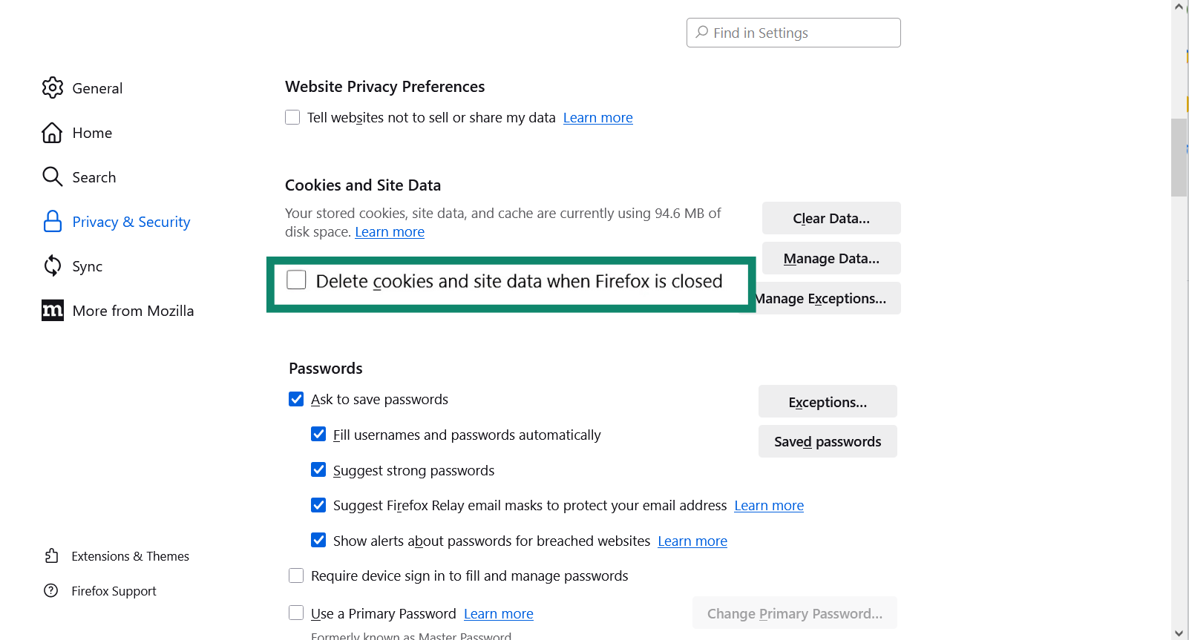Screen dimensions: 1189x640
Task: Click the Firefox Support question mark icon
Action: (51, 590)
